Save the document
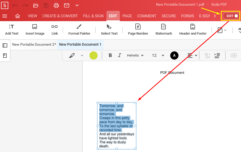The image size is (241, 152). pyautogui.click(x=46, y=6)
